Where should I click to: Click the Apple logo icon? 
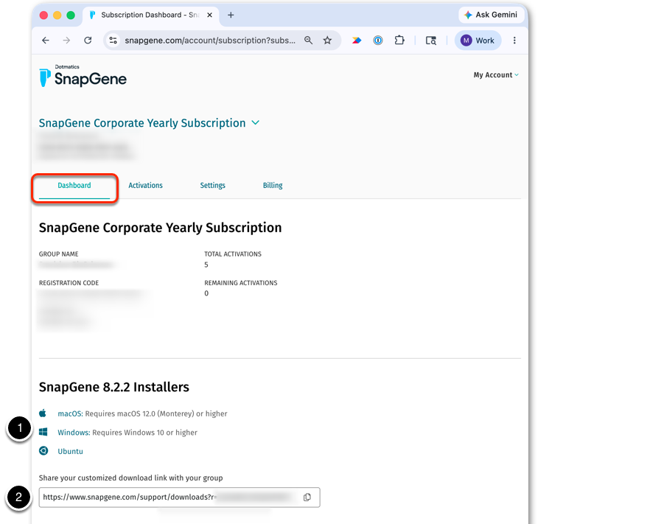(x=43, y=413)
